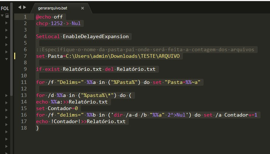Click path 'C:\Users\admin\Downloads\TESTE\ARQUIVO'

pyautogui.click(x=123, y=56)
